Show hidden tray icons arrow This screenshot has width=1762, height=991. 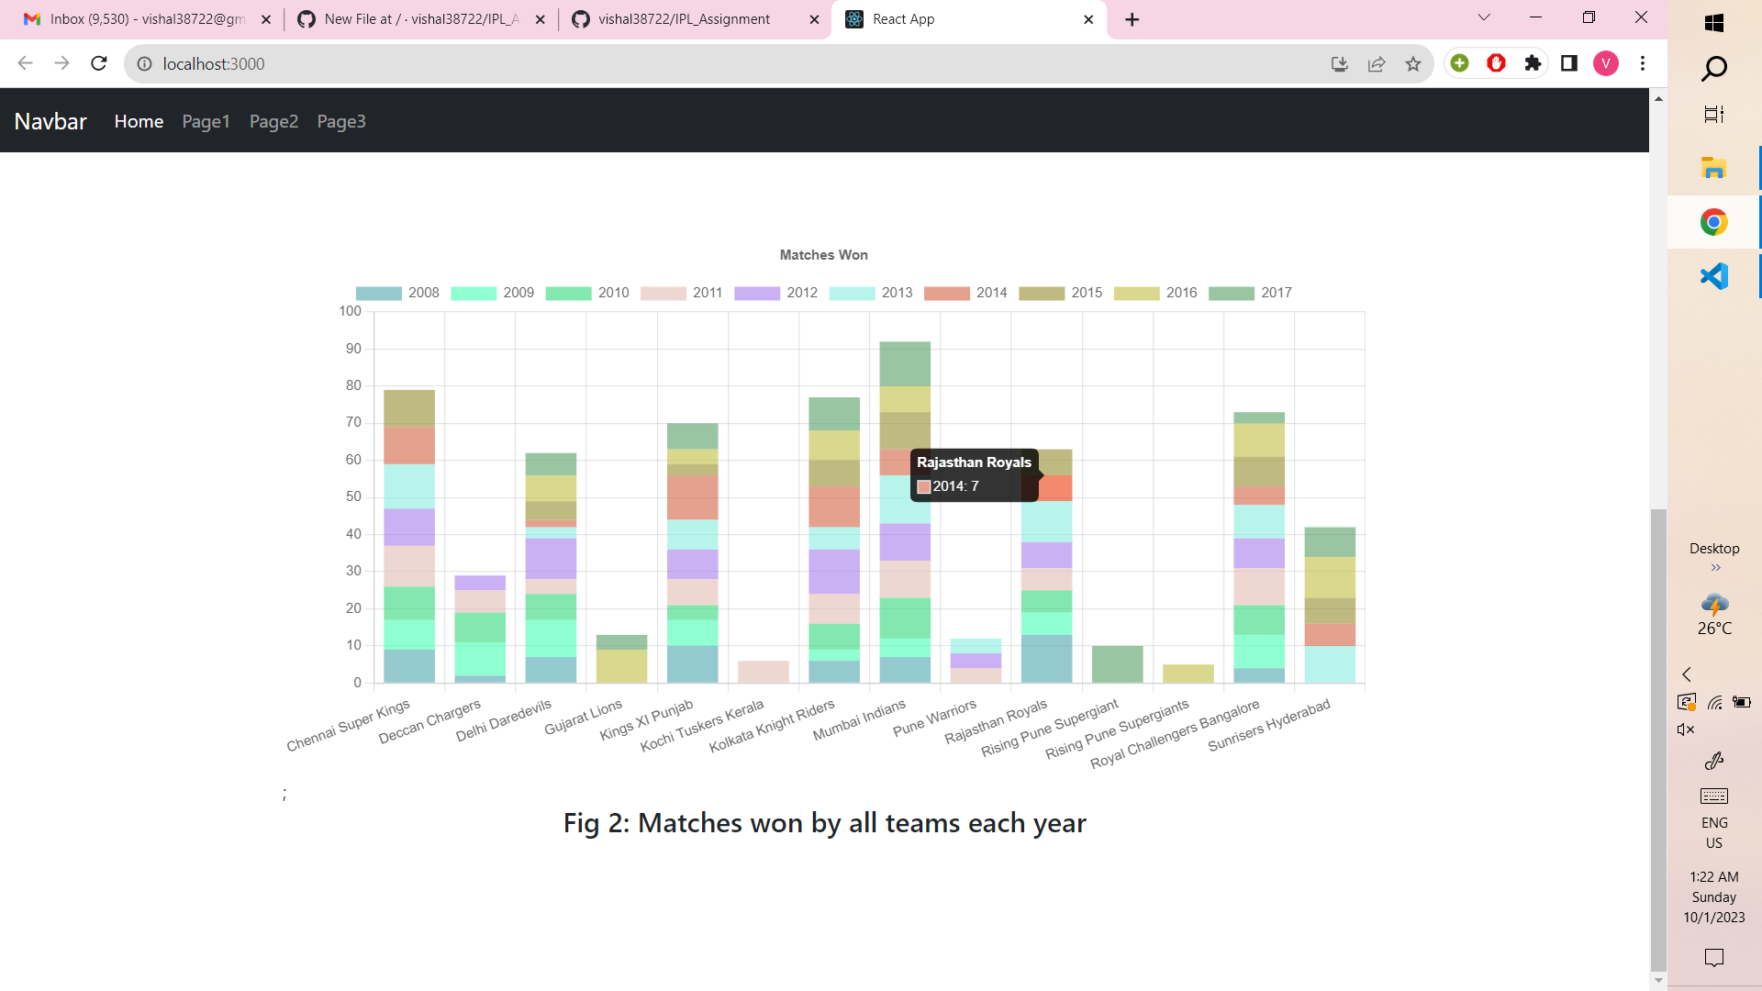pos(1686,674)
